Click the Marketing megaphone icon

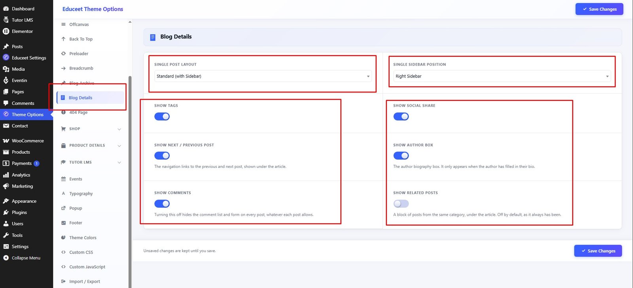6,186
